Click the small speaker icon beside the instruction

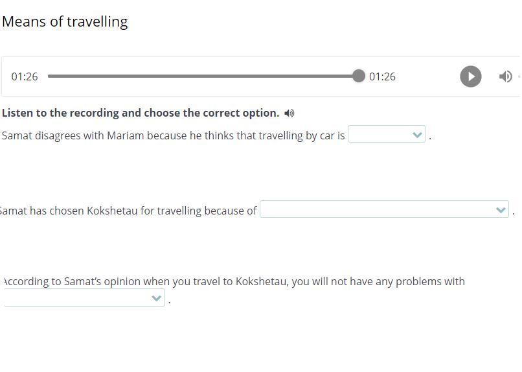click(289, 113)
